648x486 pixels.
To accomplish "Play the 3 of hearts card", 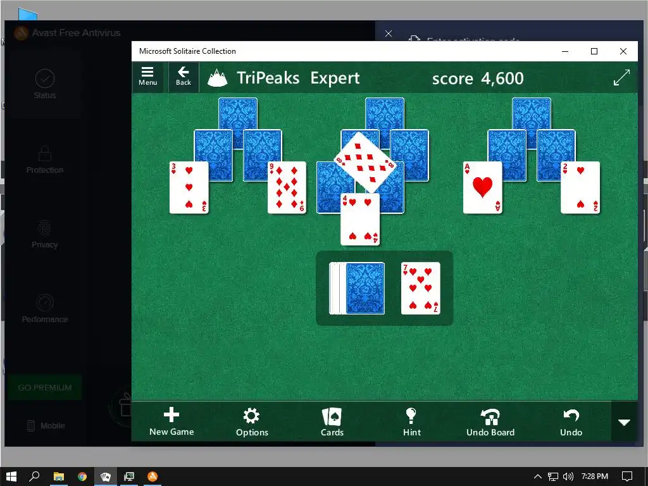I will coord(189,187).
